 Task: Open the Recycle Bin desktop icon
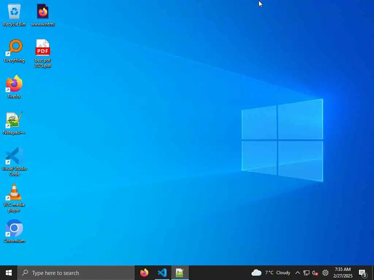14,15
